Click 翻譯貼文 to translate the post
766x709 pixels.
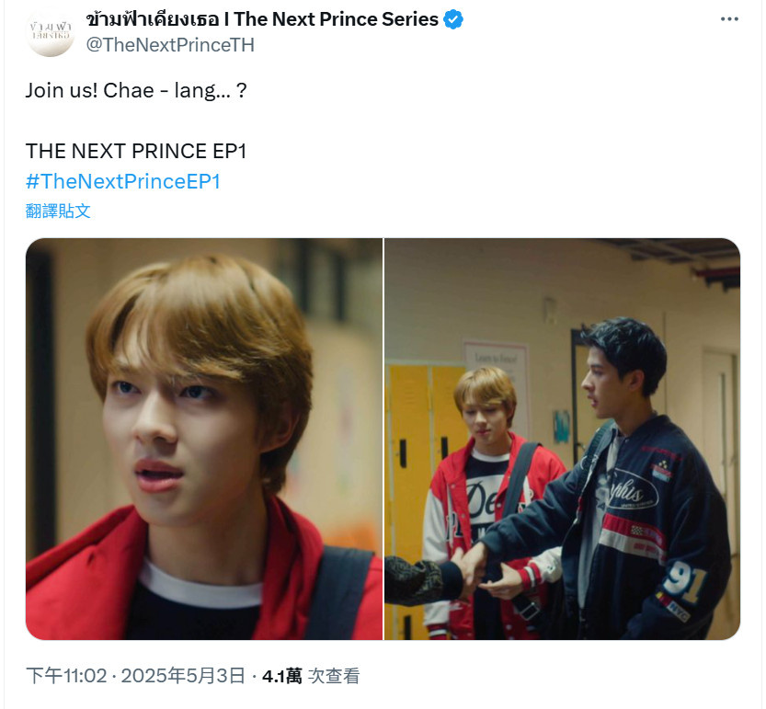58,212
